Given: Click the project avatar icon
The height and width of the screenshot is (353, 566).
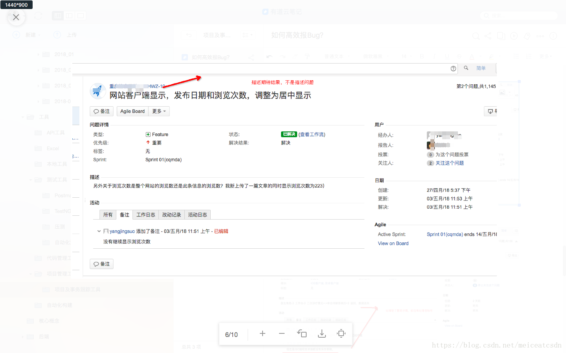Looking at the screenshot, I should tap(97, 91).
